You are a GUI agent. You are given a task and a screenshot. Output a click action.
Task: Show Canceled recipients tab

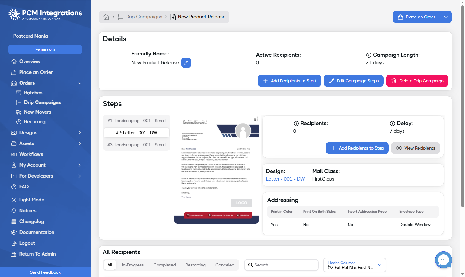[225, 265]
